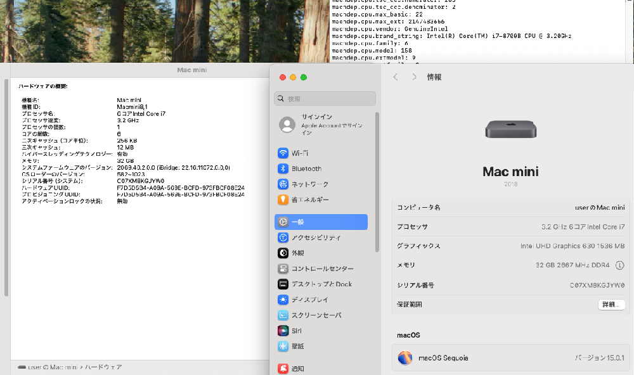Close the System Settings window
634x375 pixels.
(x=283, y=77)
